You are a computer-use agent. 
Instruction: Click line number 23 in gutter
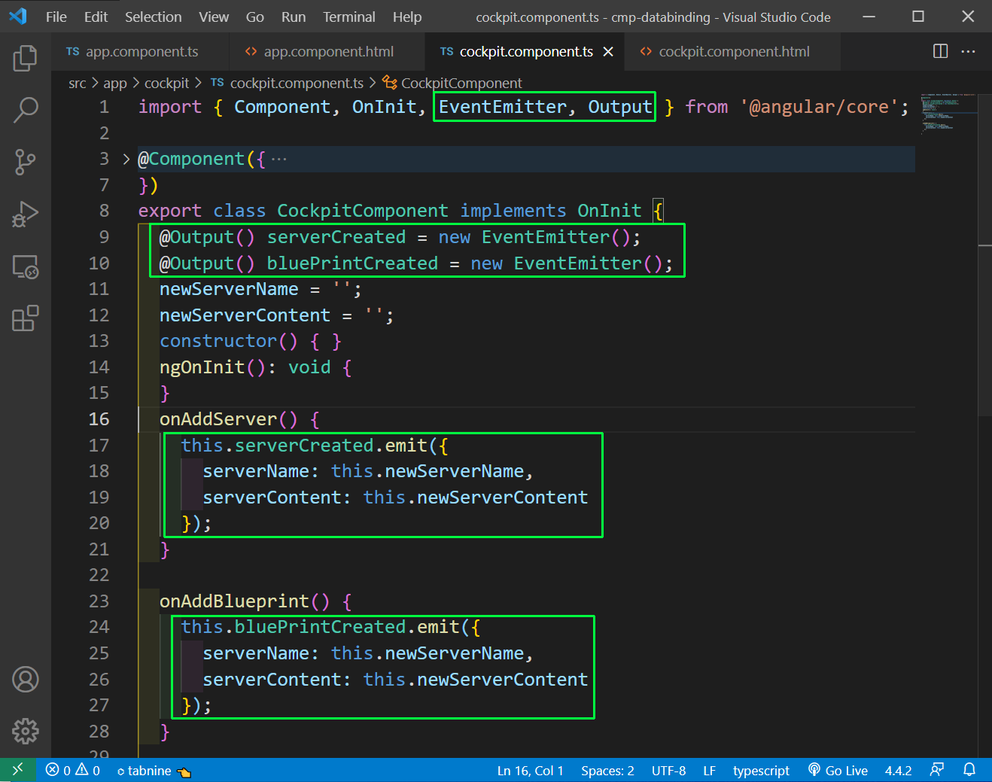pyautogui.click(x=99, y=601)
